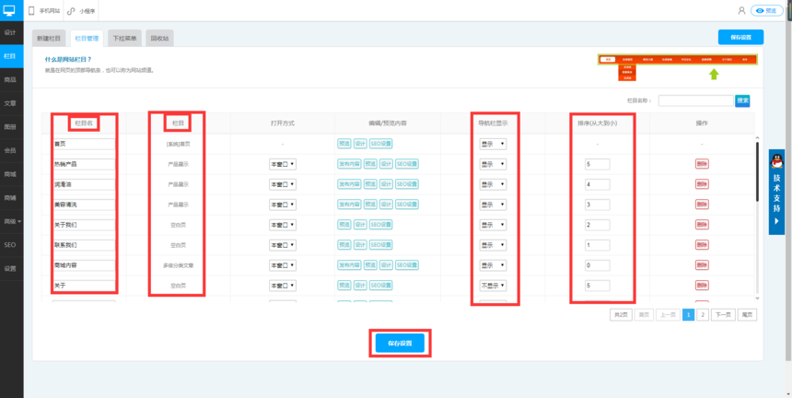Viewport: 792px width, 398px height.
Task: Open 设计 in the left sidebar
Action: tap(10, 32)
